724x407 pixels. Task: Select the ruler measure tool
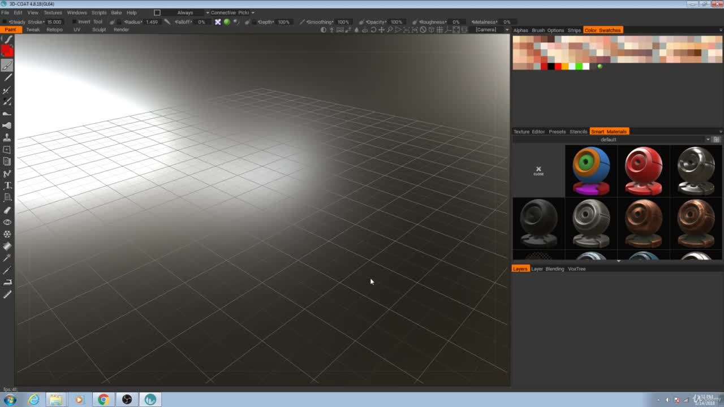click(x=7, y=295)
